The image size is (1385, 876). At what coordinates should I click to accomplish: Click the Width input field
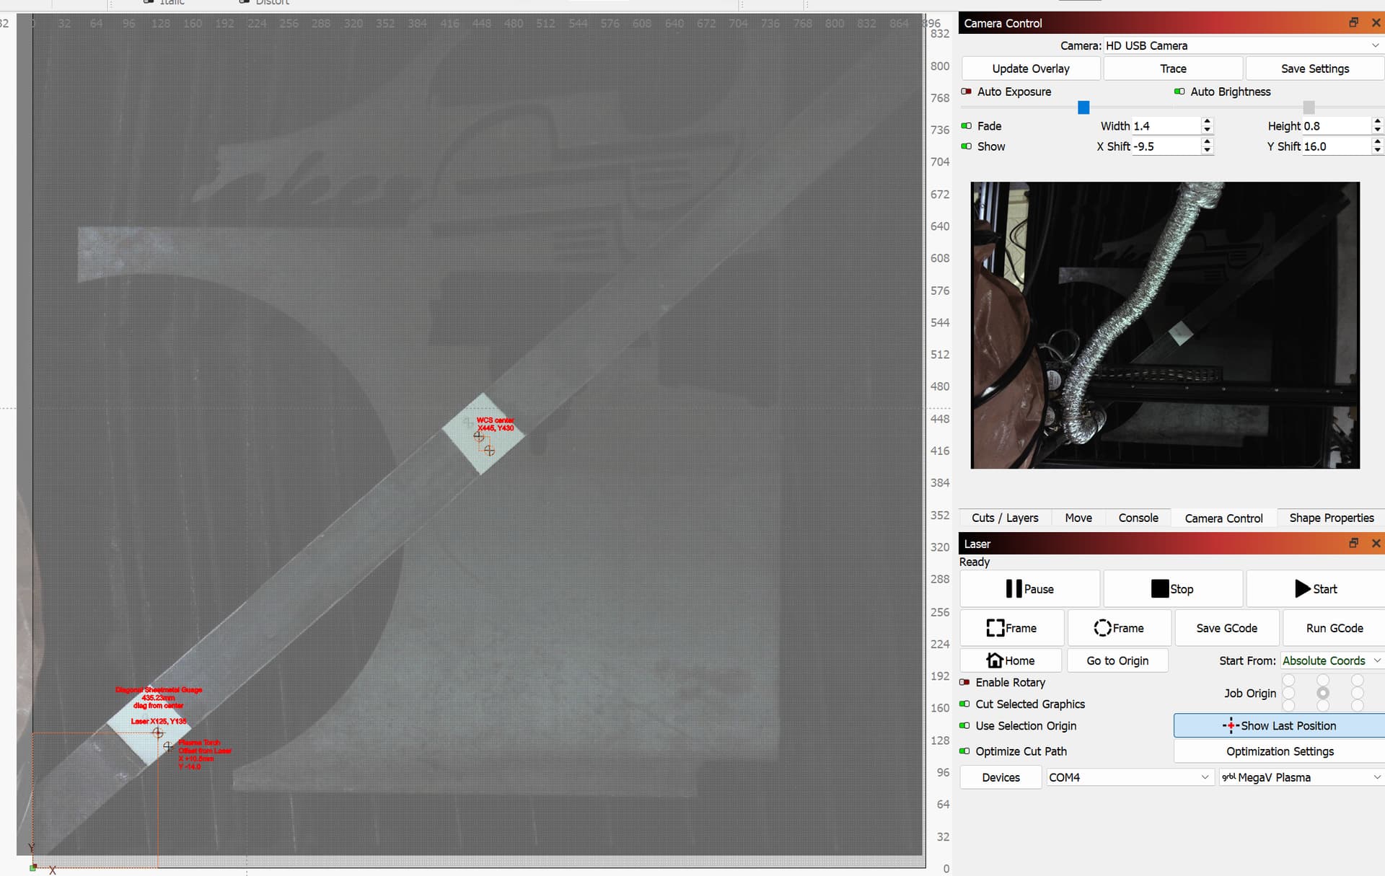point(1166,125)
